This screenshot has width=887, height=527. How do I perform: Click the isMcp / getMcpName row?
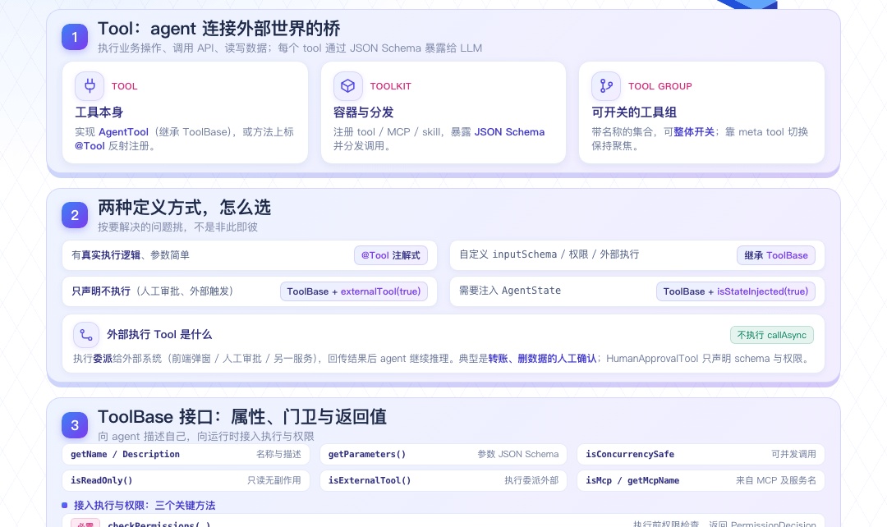pyautogui.click(x=701, y=481)
